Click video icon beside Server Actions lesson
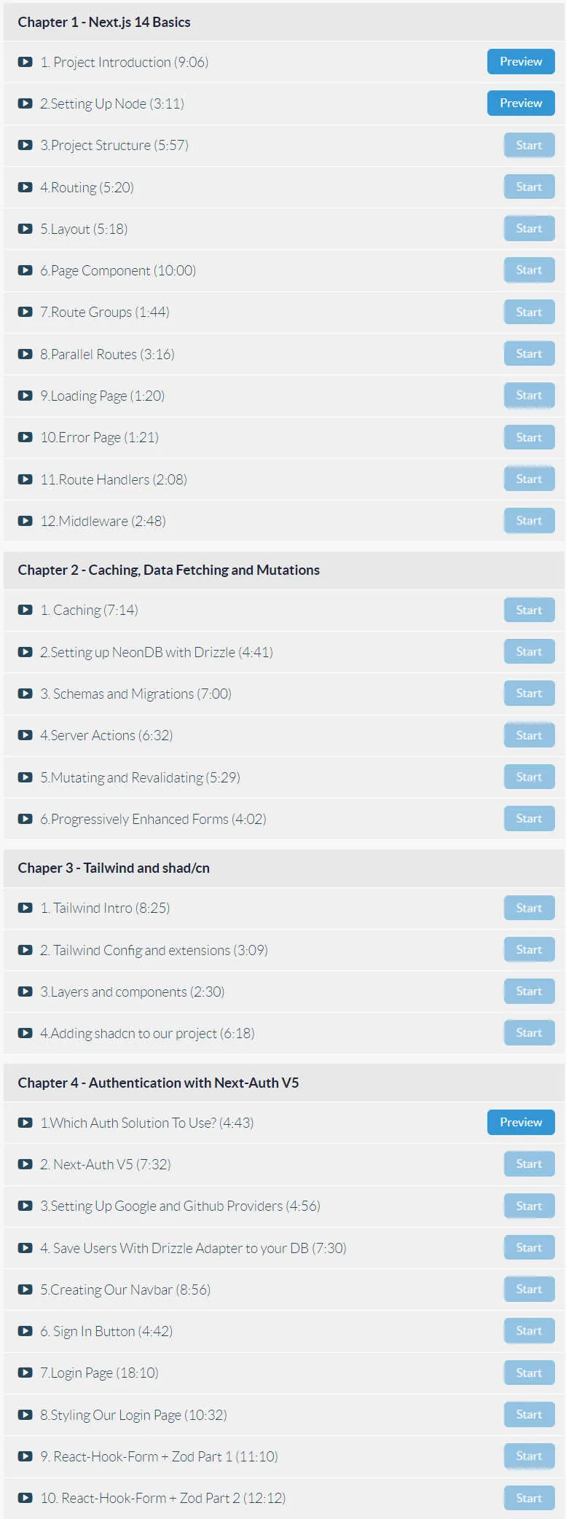The image size is (566, 1519). [x=25, y=735]
